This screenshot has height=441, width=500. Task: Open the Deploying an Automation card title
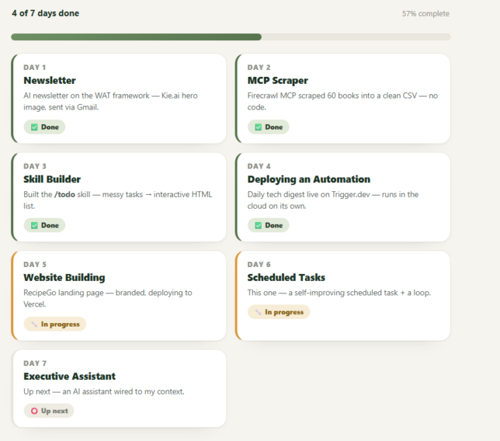point(308,180)
